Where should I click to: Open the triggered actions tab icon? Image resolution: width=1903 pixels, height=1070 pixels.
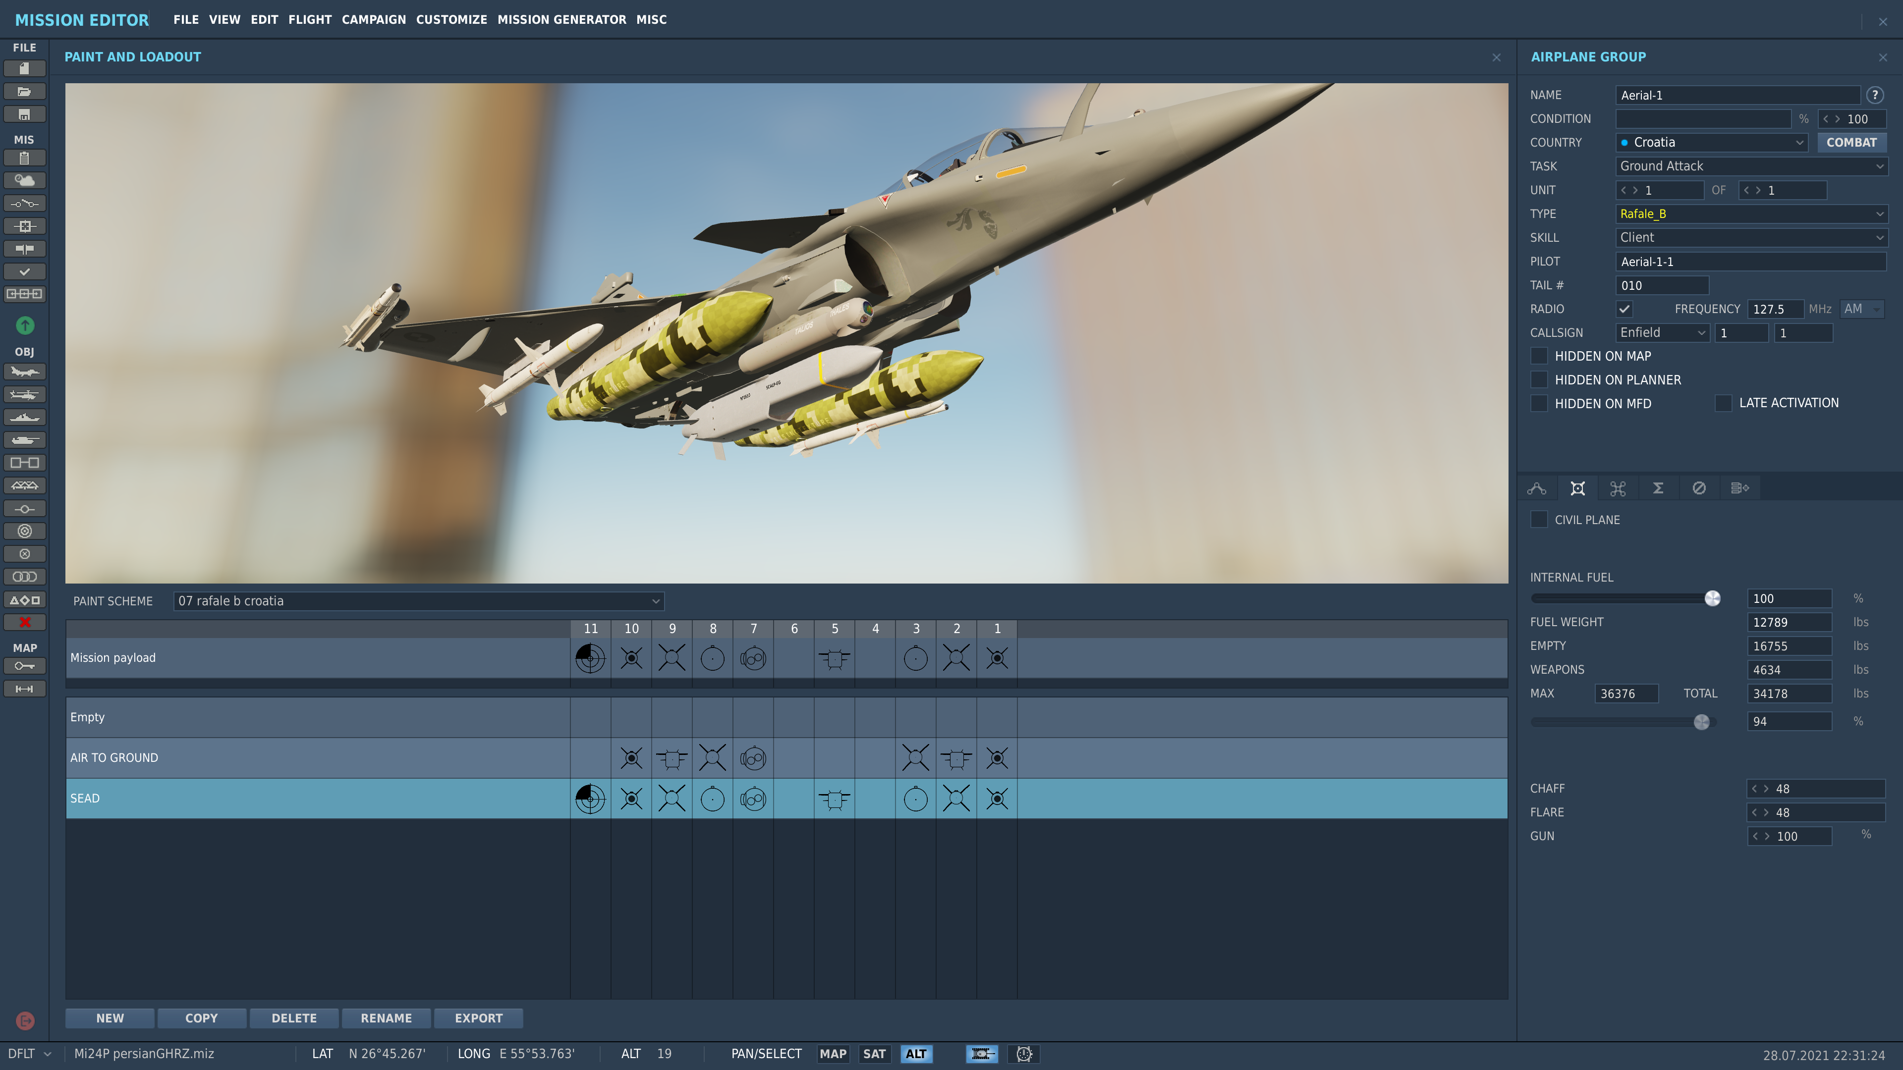[x=1618, y=488]
